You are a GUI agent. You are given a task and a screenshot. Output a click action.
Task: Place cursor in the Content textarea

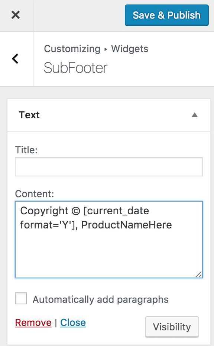pos(108,240)
